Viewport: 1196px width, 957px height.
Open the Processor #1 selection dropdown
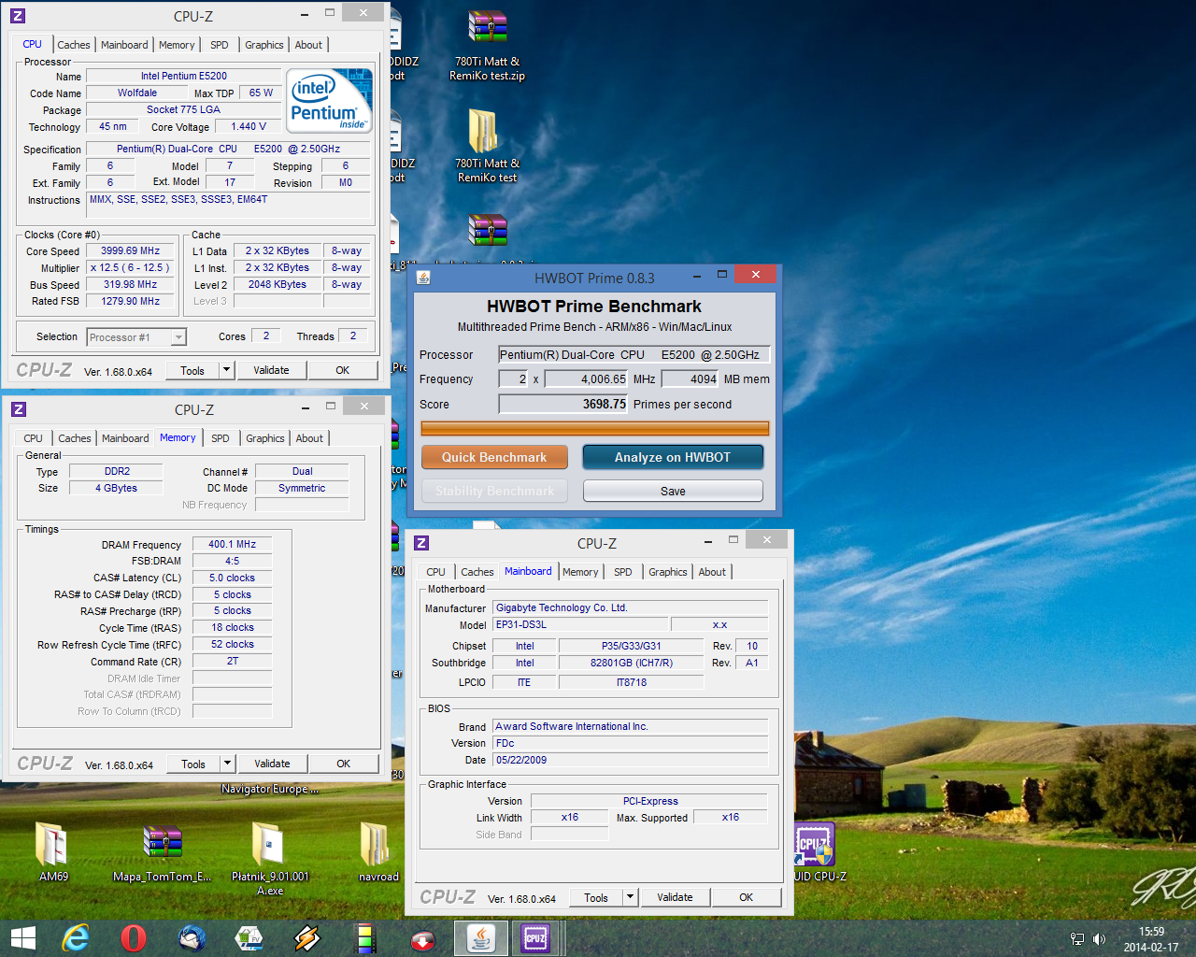pyautogui.click(x=136, y=337)
